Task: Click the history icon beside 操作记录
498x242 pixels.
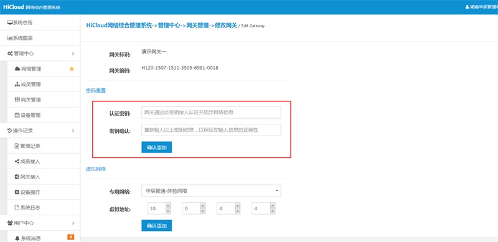Action: coord(9,131)
